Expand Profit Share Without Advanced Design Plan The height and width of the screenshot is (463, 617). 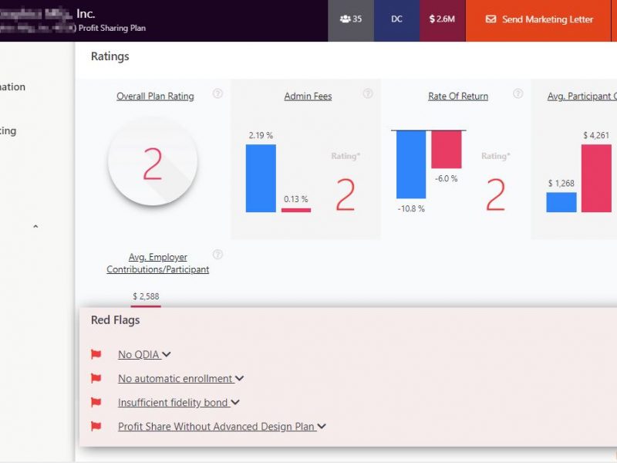point(322,427)
